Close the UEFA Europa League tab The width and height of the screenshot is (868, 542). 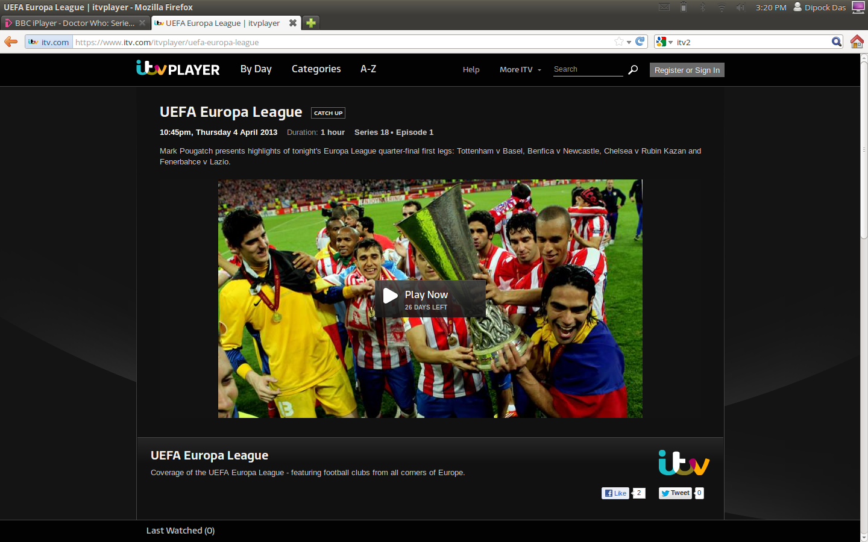coord(293,23)
